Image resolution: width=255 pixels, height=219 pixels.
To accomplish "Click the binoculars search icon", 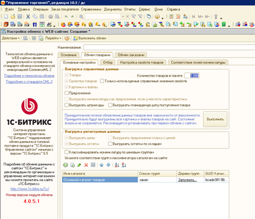I will tap(34, 24).
